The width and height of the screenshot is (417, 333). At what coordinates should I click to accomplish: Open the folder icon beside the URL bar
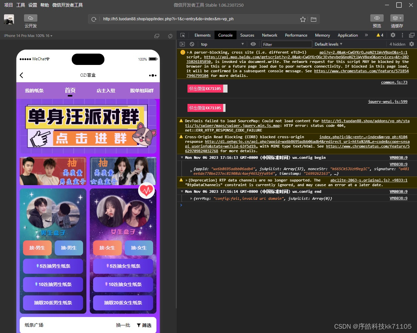[314, 19]
